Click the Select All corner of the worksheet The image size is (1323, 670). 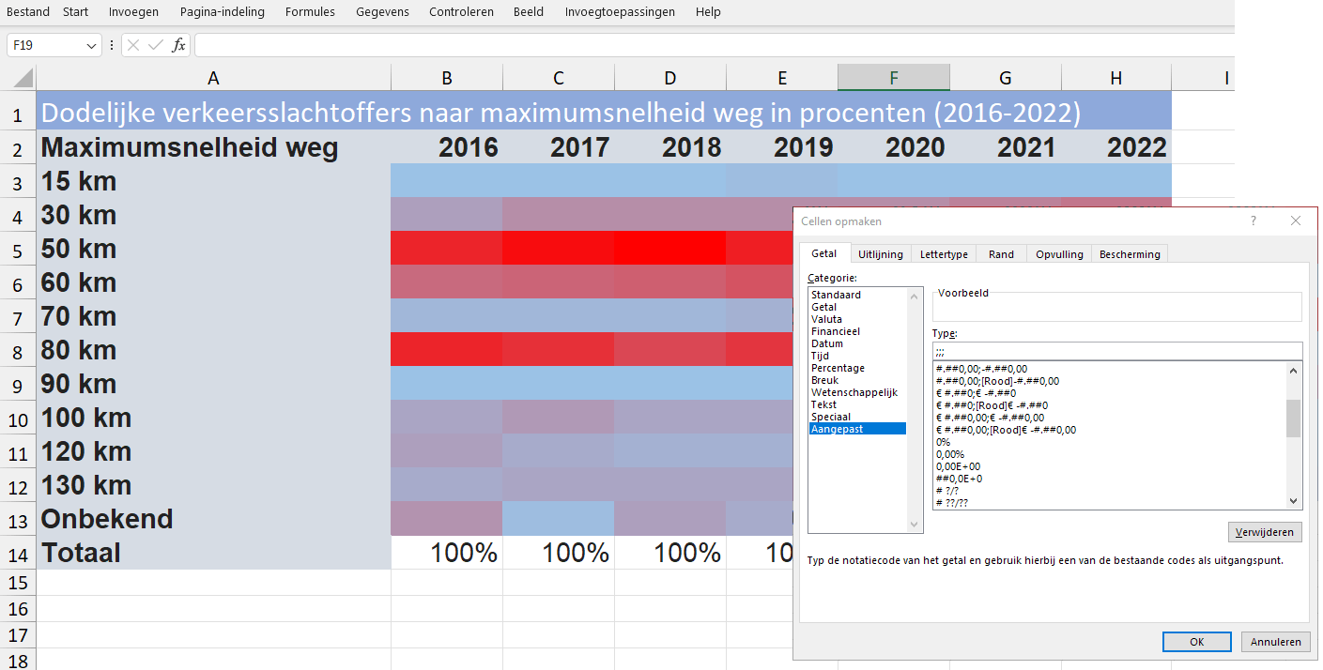click(19, 78)
